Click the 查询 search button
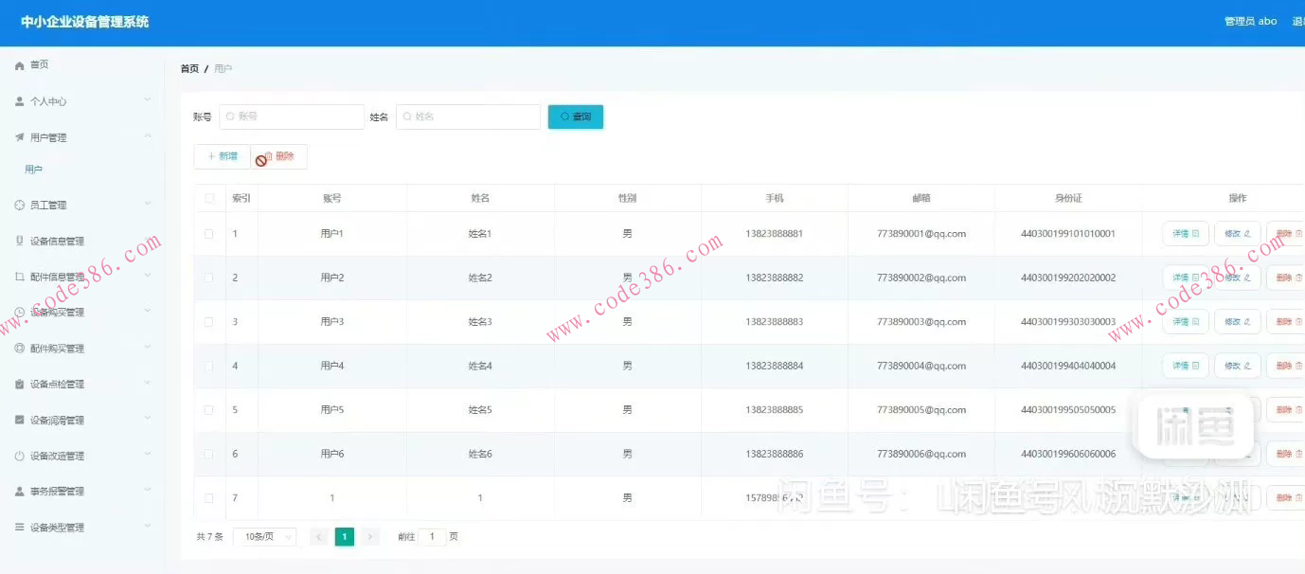Image resolution: width=1305 pixels, height=574 pixels. tap(576, 117)
